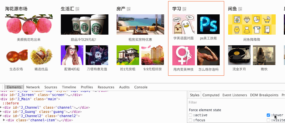This screenshot has height=123, width=285.
Task: Expand the J_Guang div node
Action: 1,111
